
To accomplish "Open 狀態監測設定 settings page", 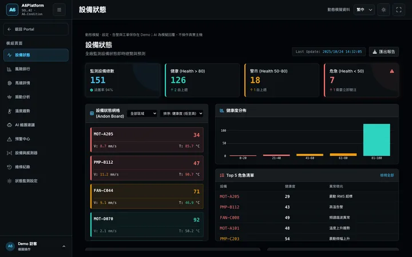I will [36, 181].
